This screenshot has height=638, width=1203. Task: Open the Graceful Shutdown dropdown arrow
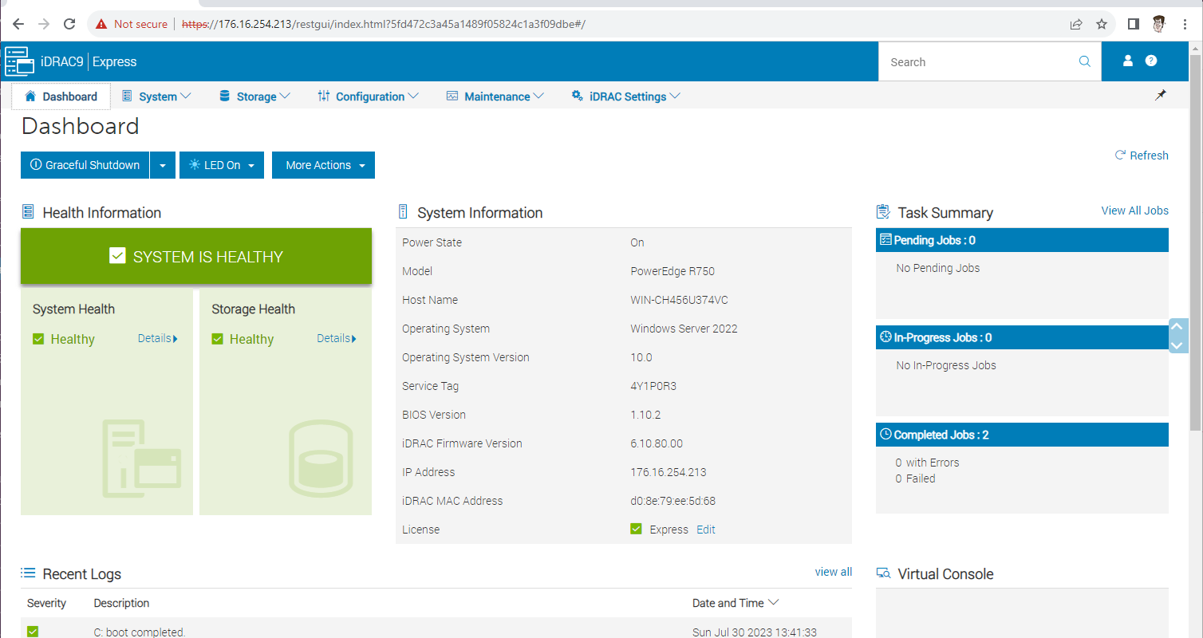click(162, 165)
